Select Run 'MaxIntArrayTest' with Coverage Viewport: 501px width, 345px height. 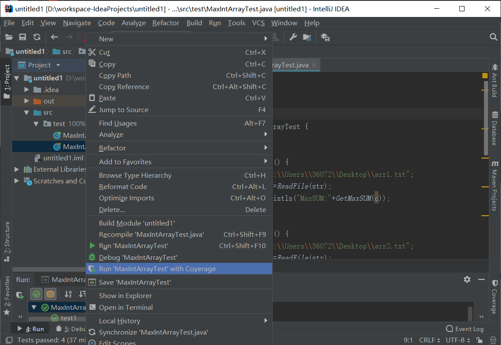tap(179, 269)
